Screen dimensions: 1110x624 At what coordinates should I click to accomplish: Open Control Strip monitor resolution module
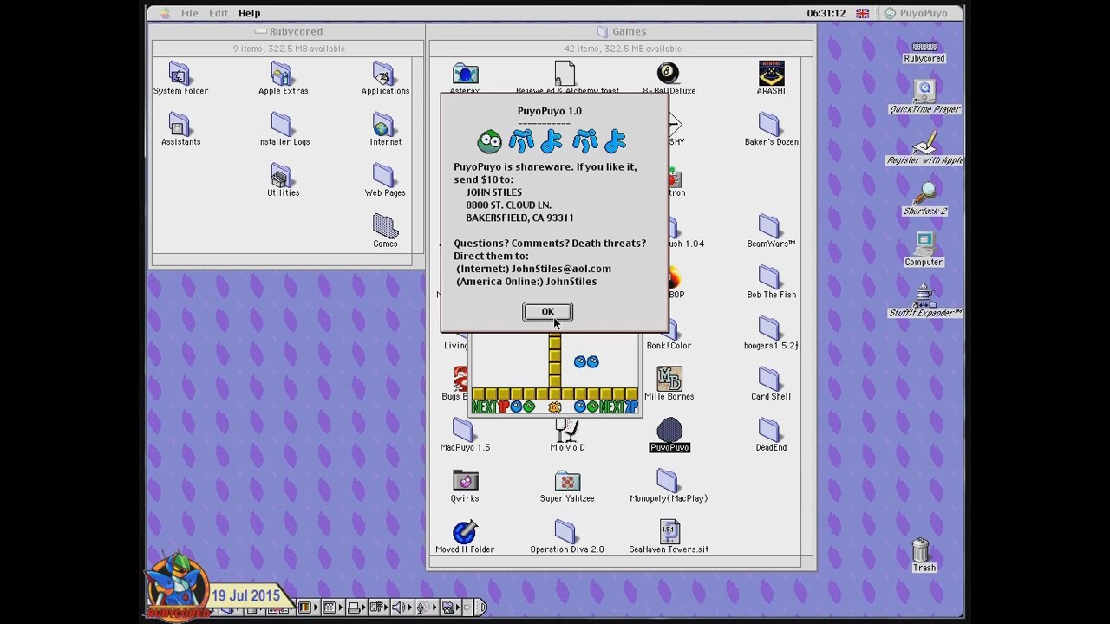333,608
